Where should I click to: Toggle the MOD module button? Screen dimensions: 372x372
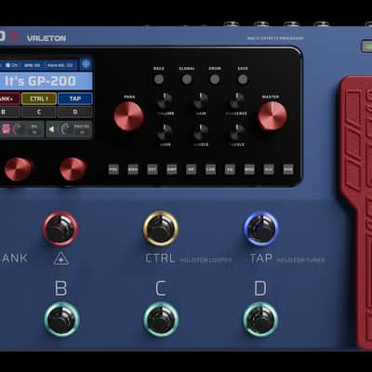(x=249, y=169)
